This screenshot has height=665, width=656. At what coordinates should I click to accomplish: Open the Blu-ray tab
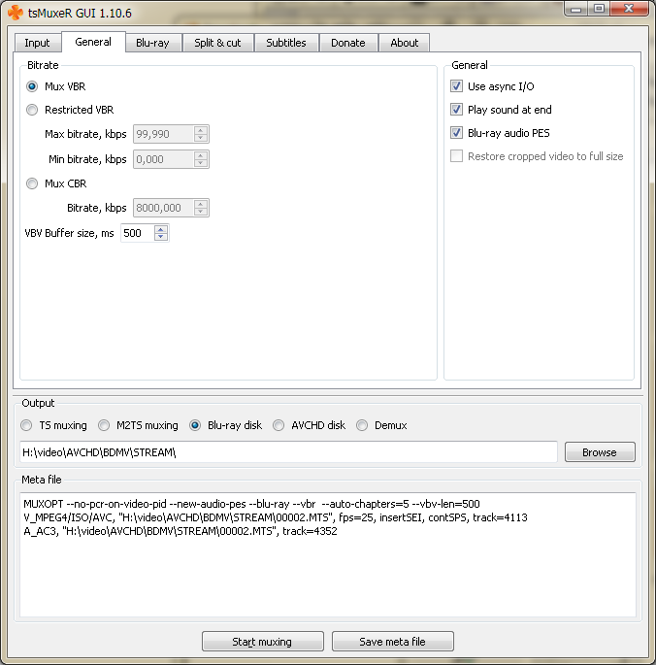point(152,43)
